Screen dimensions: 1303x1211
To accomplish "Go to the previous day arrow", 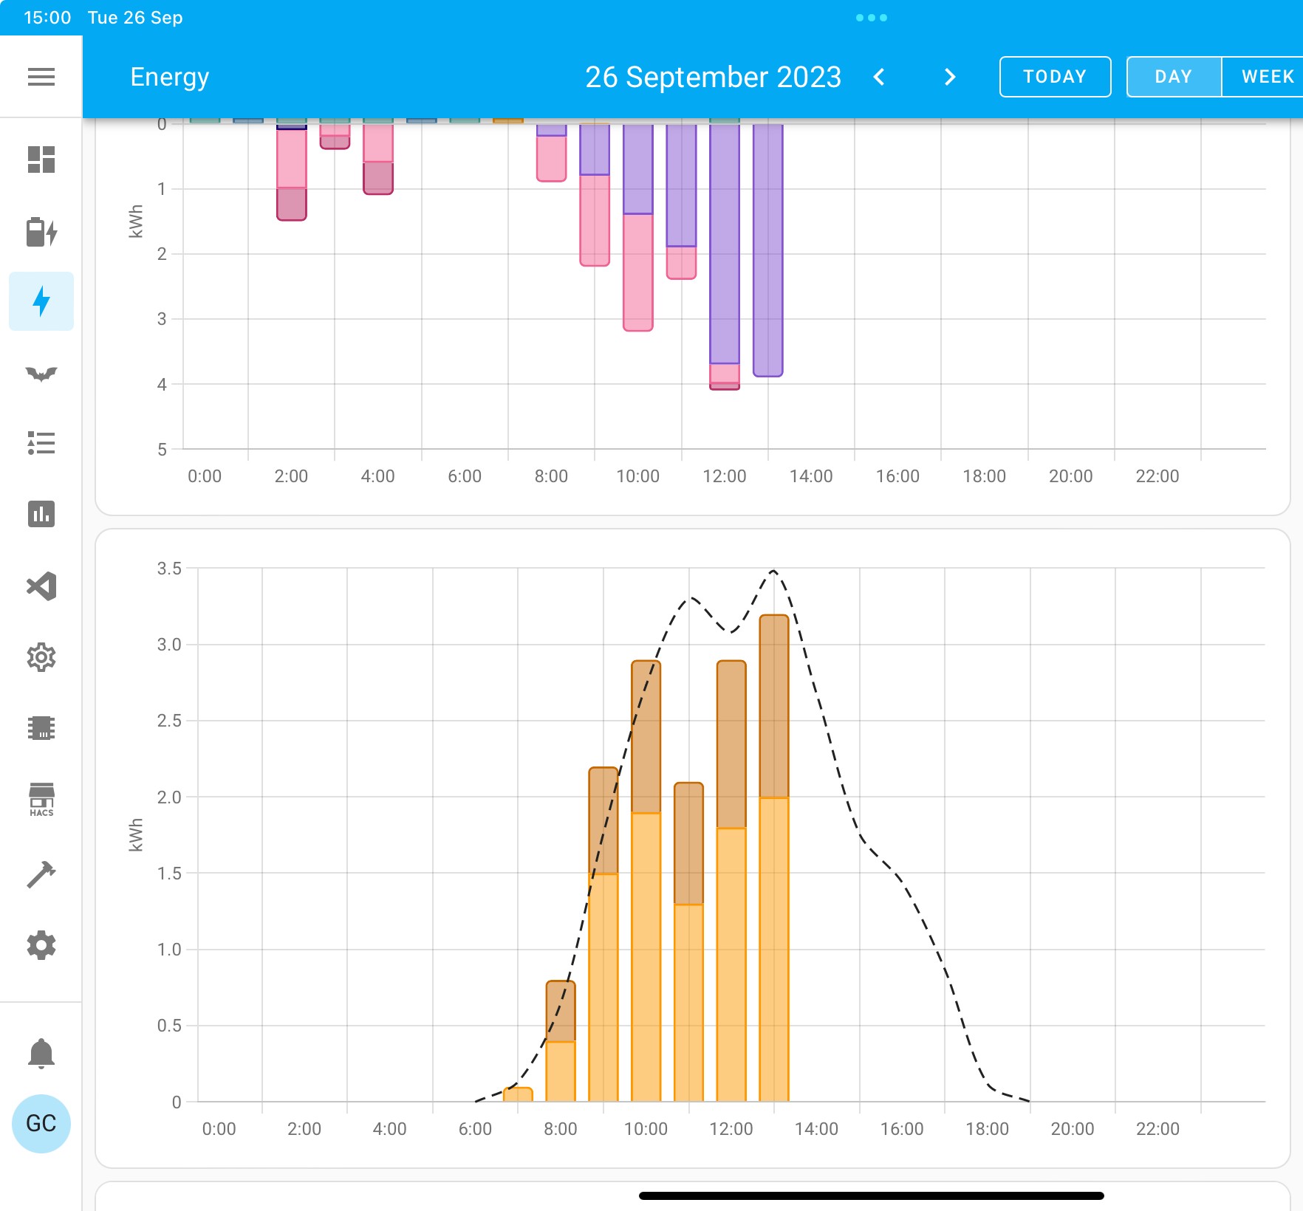I will pos(879,77).
